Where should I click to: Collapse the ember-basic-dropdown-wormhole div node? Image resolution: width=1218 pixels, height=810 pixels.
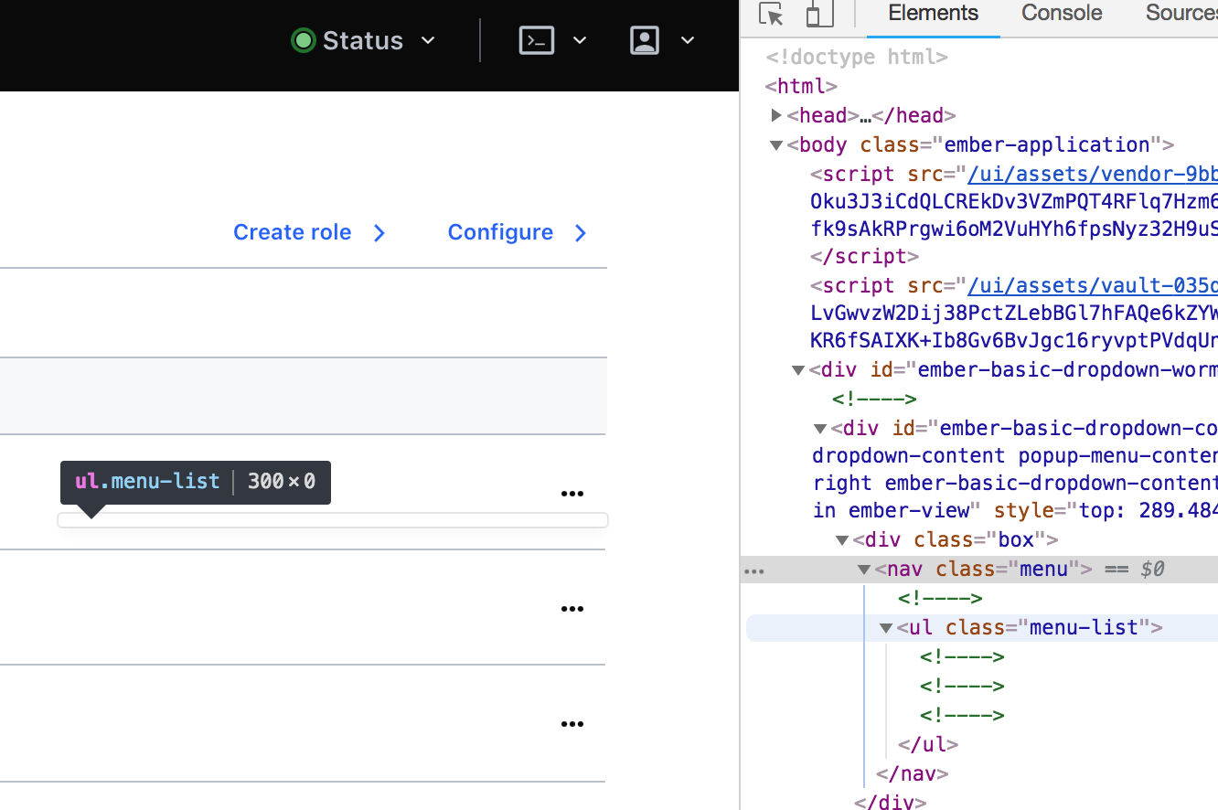798,370
